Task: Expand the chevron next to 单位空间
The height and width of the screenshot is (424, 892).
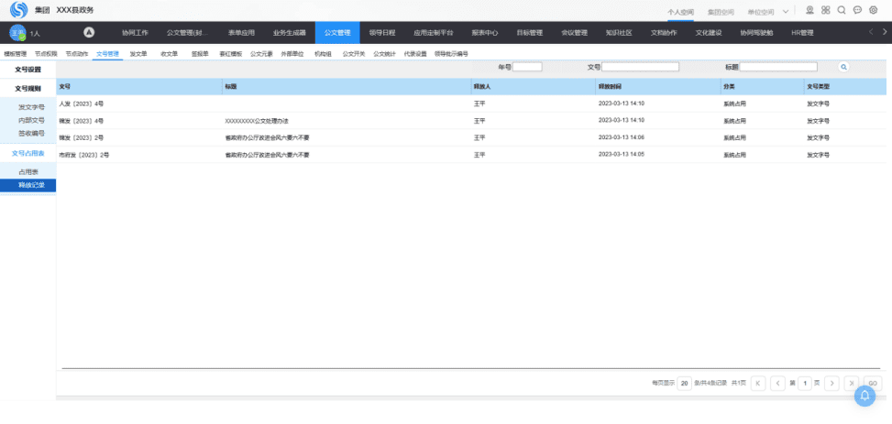Action: [x=786, y=11]
